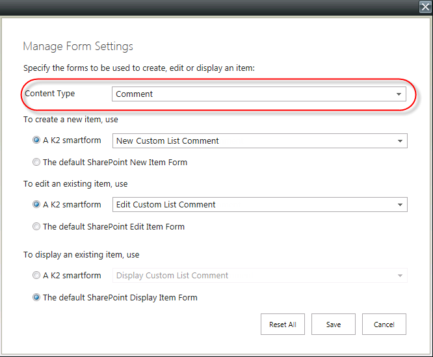The width and height of the screenshot is (433, 357).
Task: Choose the default SharePoint New Item Form
Action: (x=36, y=162)
